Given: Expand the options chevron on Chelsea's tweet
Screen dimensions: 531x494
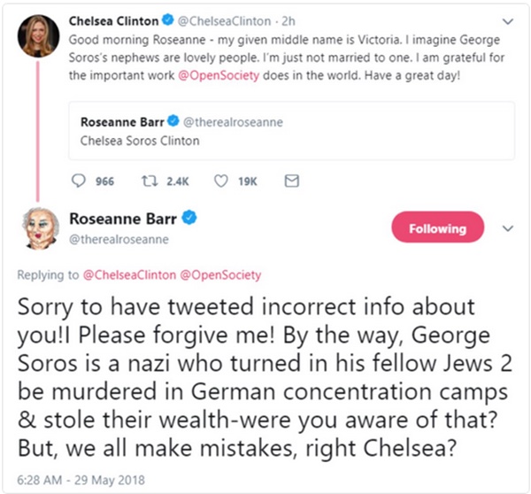Looking at the screenshot, I should coord(505,19).
